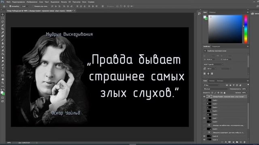Click the add layer style fx icon
Image resolution: width=259 pixels, height=145 pixels.
226,142
